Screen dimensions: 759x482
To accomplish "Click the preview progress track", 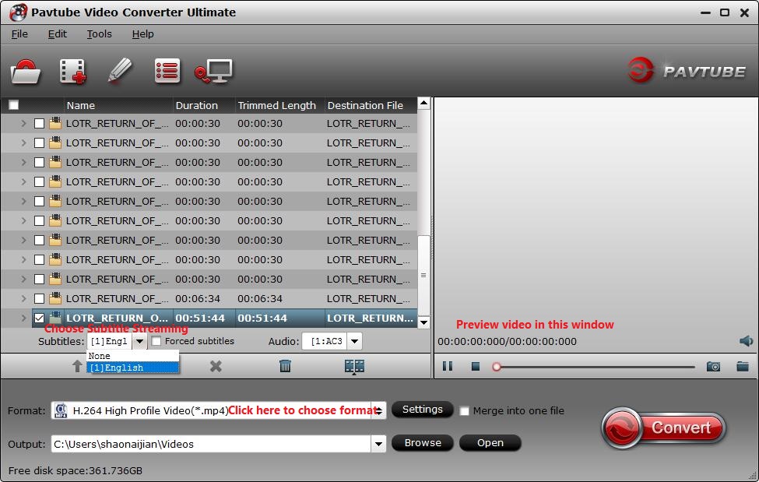I will (x=595, y=367).
